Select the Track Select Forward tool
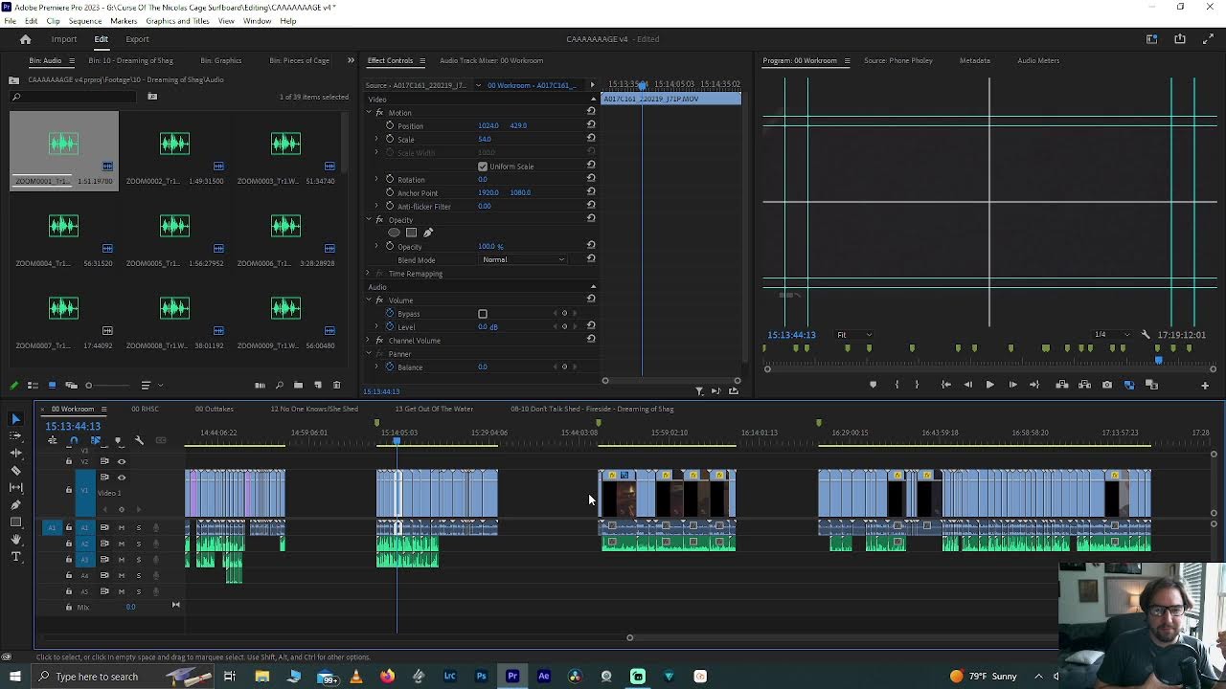Viewport: 1226px width, 689px height. point(15,436)
